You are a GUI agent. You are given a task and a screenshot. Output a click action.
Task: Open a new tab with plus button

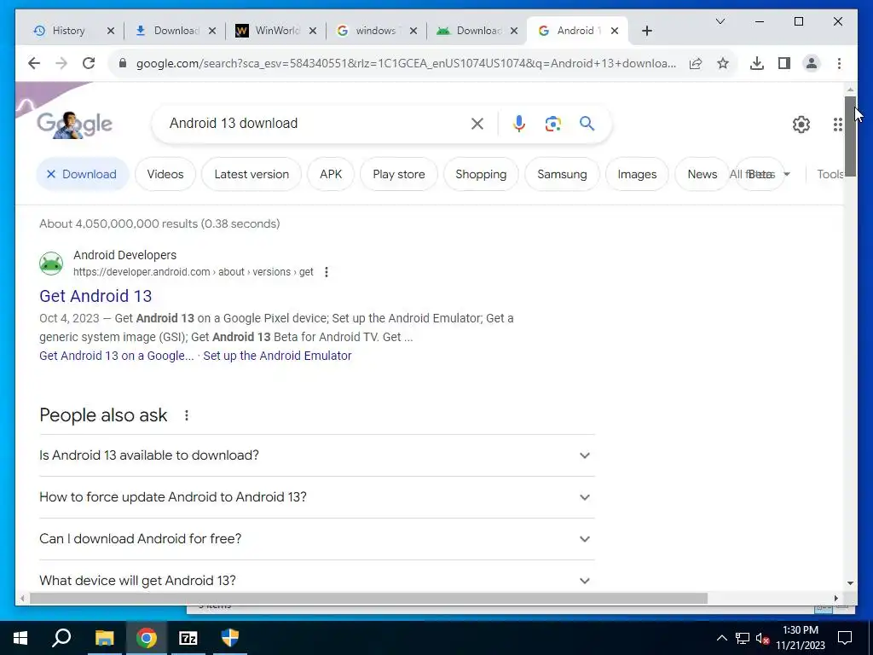[646, 32]
